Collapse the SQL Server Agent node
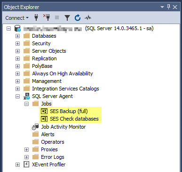182x172 pixels. [x=18, y=97]
